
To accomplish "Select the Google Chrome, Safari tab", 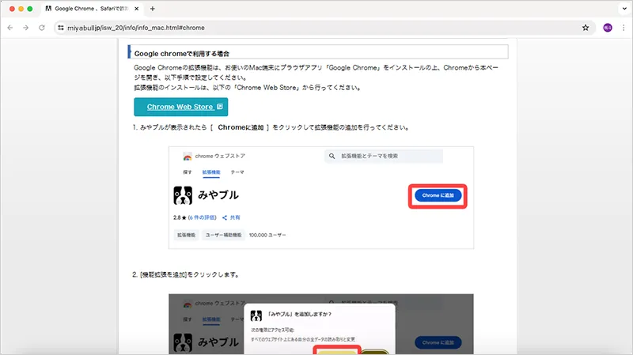I will [x=92, y=9].
